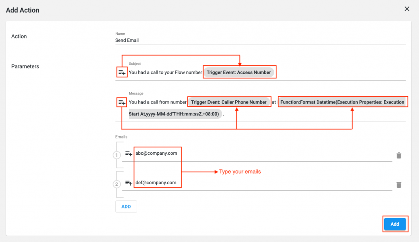Delete the def@company.com email row
Image resolution: width=419 pixels, height=242 pixels.
(399, 185)
